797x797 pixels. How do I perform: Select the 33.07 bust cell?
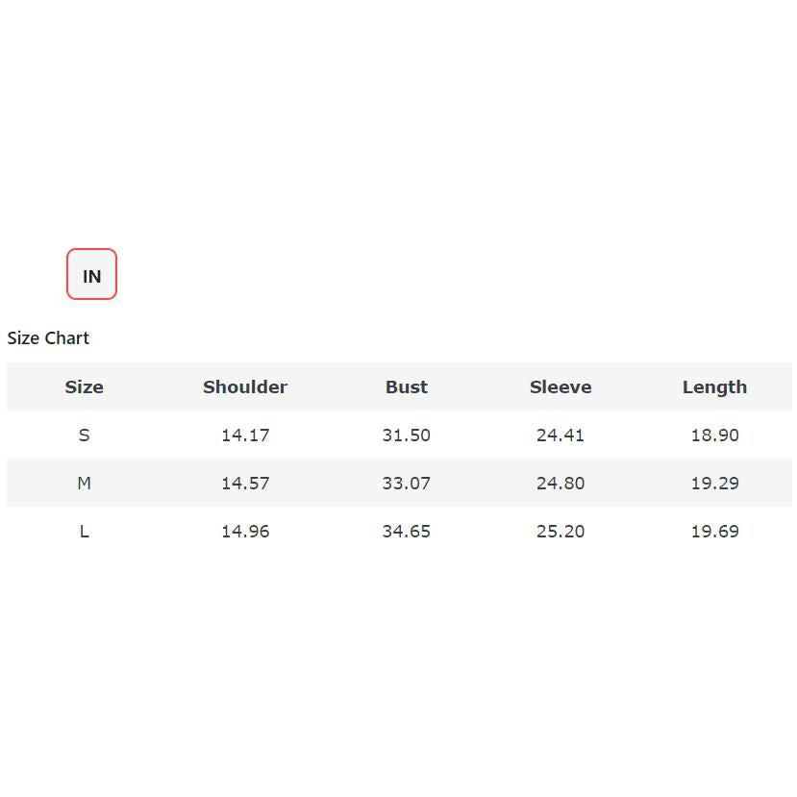(406, 484)
